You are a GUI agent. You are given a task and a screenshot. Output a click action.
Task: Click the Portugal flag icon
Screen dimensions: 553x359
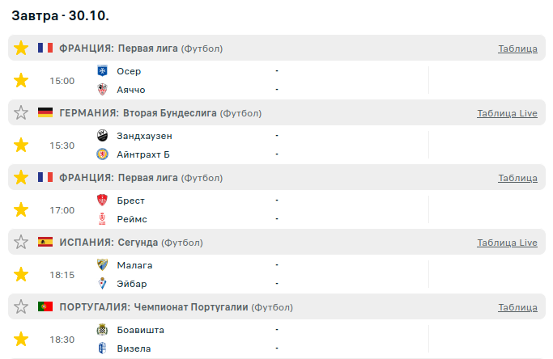click(x=45, y=306)
